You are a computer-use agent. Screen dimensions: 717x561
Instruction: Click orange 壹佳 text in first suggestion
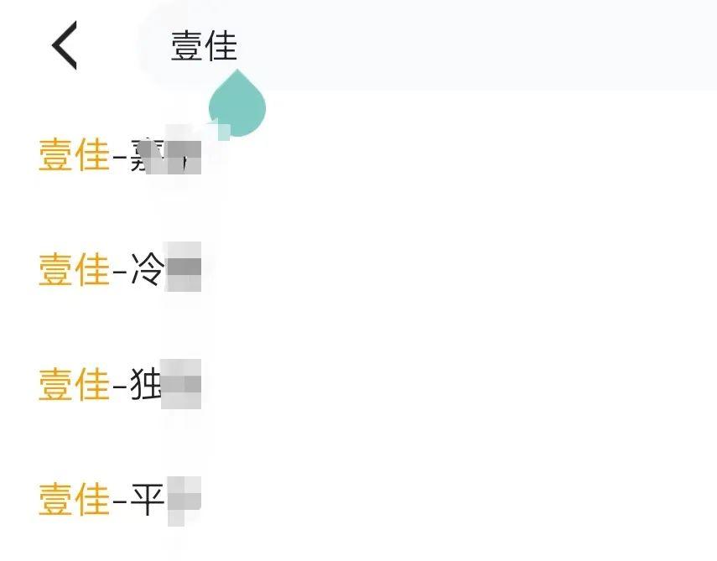[74, 156]
